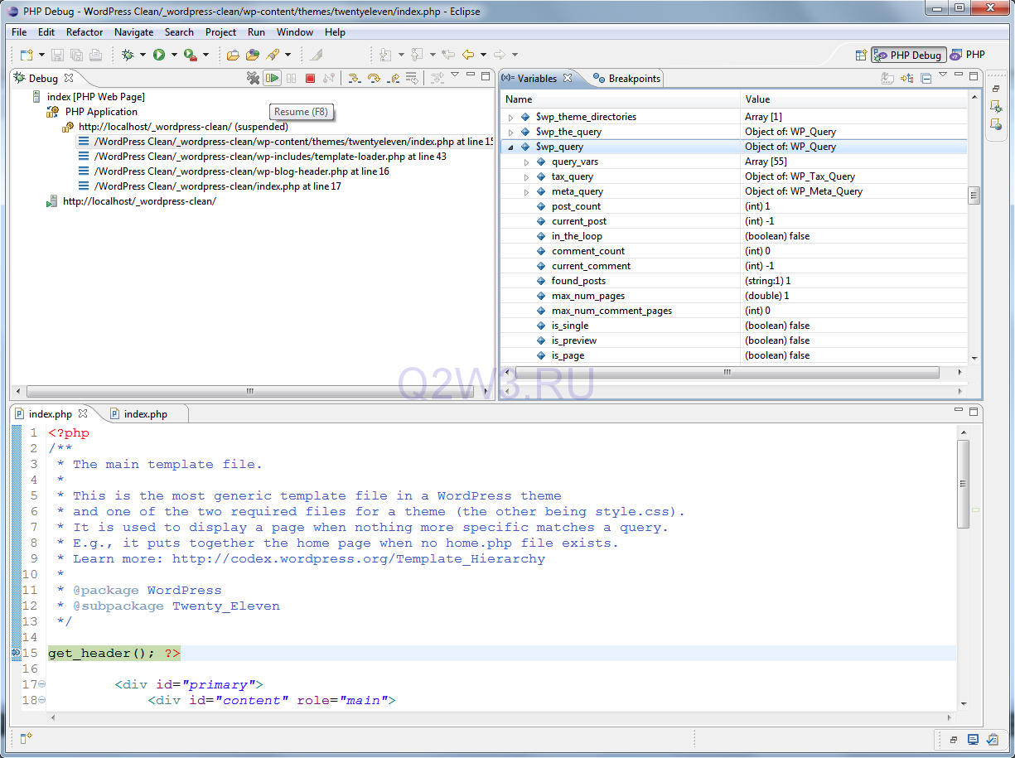Click the Drop to Frame icon
The width and height of the screenshot is (1015, 758).
click(x=412, y=78)
